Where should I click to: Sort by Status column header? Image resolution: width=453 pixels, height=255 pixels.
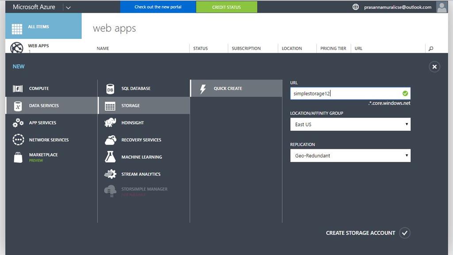(200, 49)
